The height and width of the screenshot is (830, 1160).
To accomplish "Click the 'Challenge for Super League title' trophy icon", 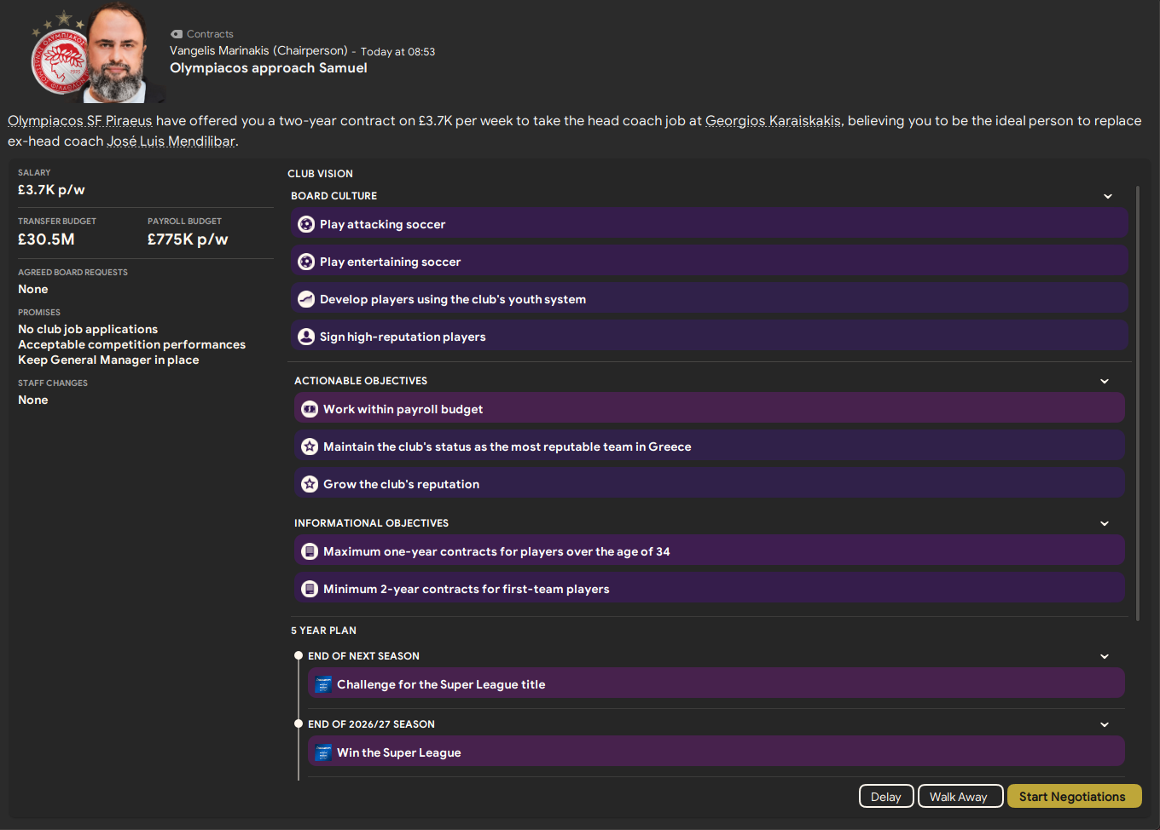I will point(323,684).
